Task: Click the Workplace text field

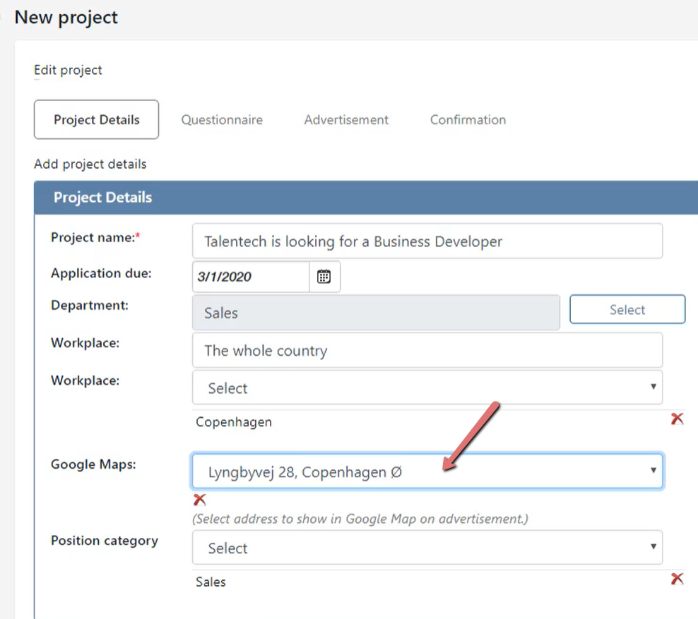Action: [427, 350]
